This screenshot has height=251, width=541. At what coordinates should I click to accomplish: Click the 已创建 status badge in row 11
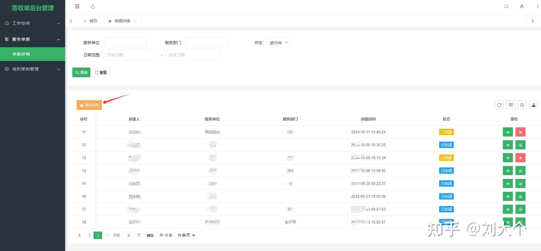click(x=446, y=132)
